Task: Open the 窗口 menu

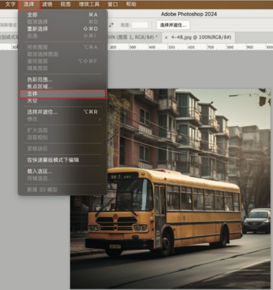Action: pyautogui.click(x=113, y=4)
